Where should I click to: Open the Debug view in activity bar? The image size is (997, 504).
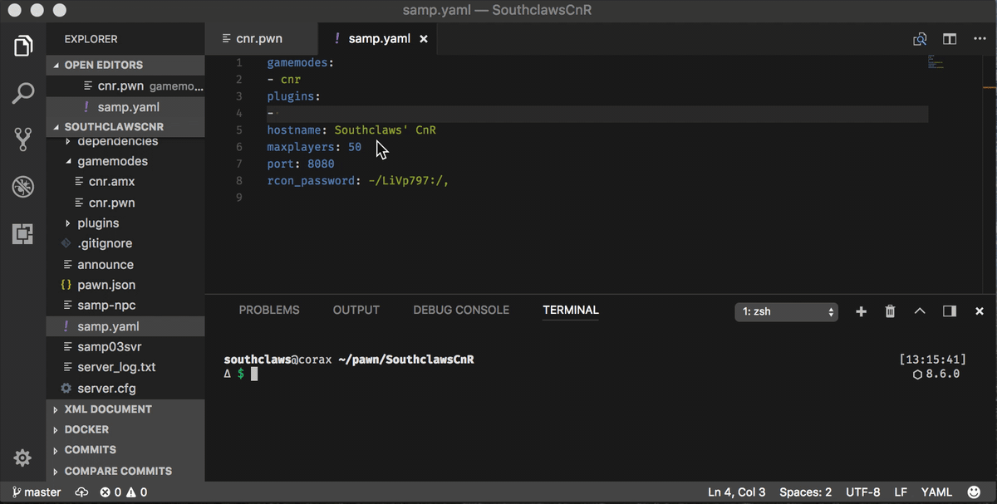[23, 187]
